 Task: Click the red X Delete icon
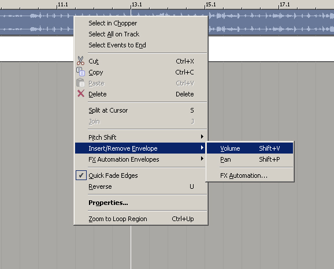(81, 94)
